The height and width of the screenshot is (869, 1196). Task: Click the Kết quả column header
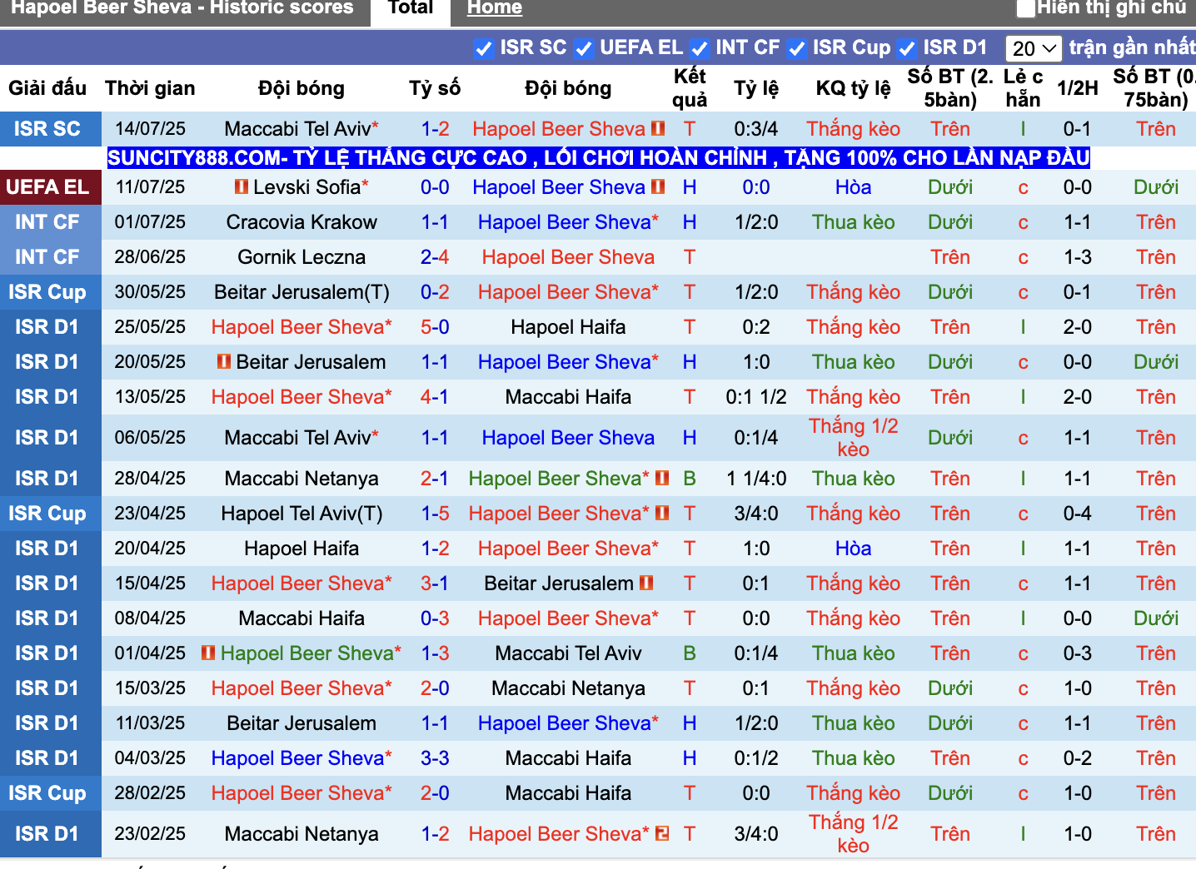coord(690,88)
